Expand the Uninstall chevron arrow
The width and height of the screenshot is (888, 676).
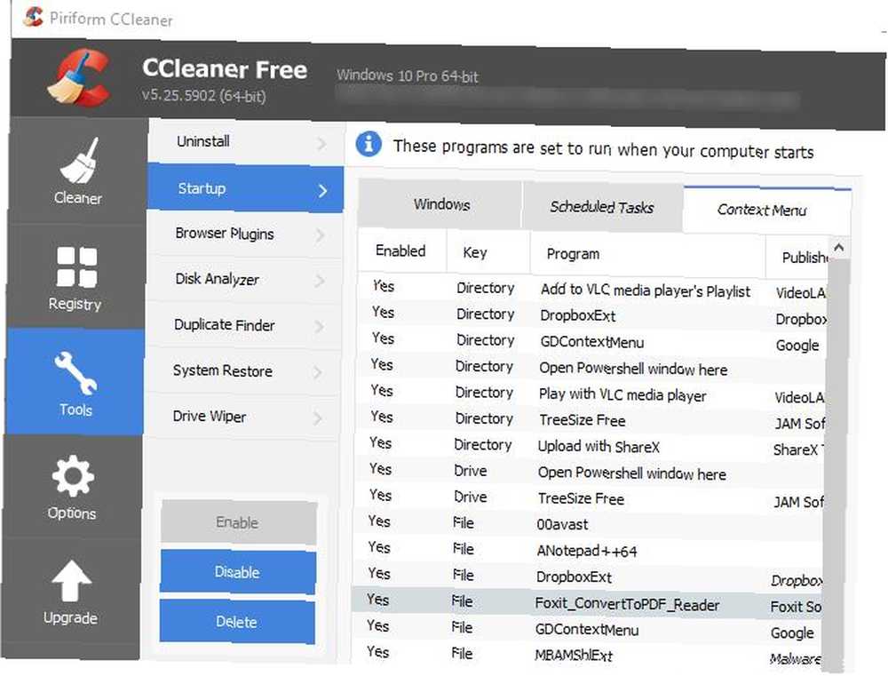[321, 144]
